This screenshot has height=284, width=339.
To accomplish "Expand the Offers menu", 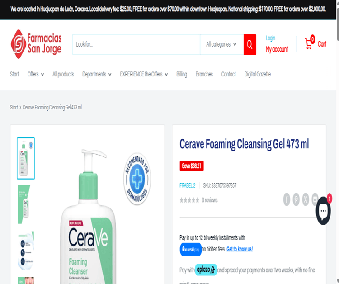I will coord(36,75).
